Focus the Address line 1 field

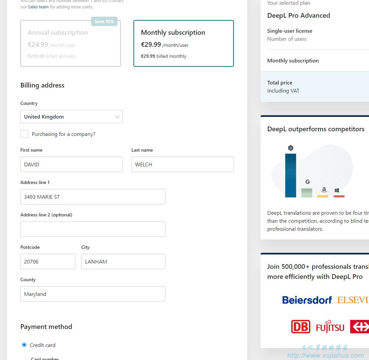[93, 197]
